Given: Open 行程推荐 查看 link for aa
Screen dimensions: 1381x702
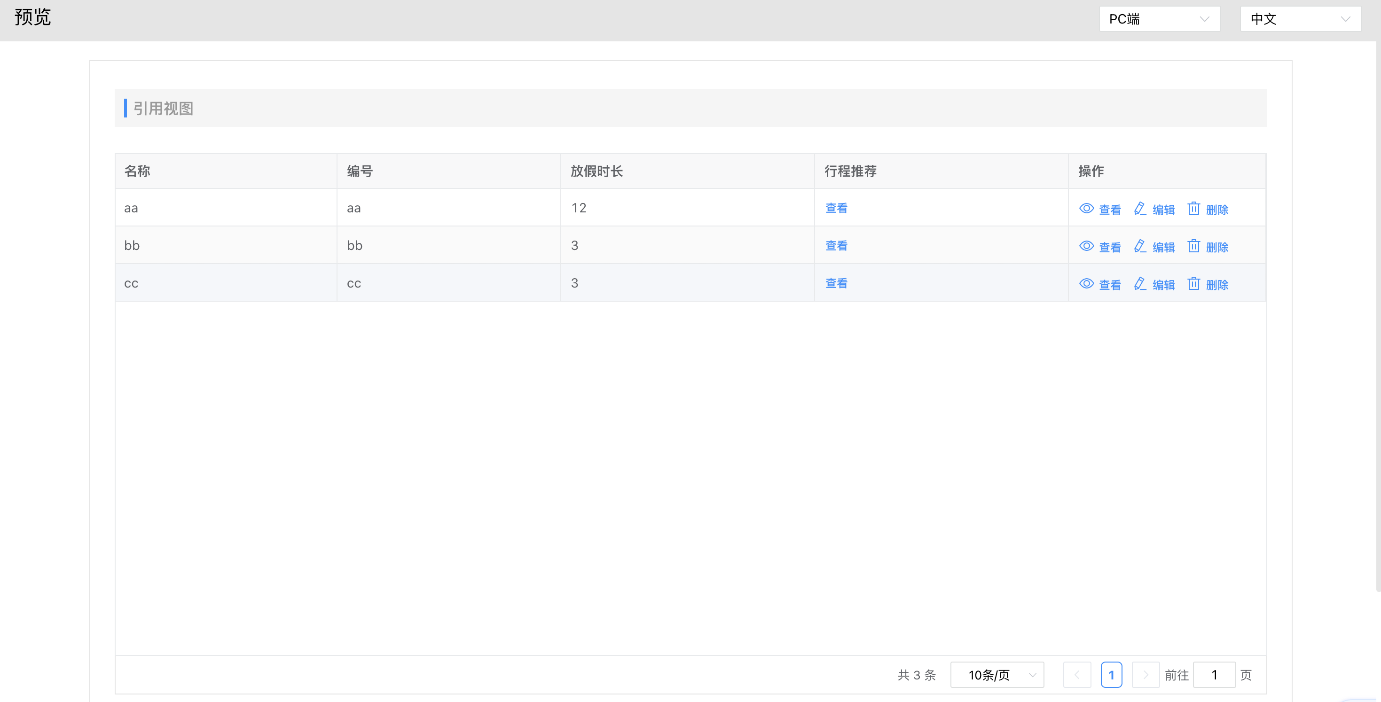Looking at the screenshot, I should coord(836,208).
